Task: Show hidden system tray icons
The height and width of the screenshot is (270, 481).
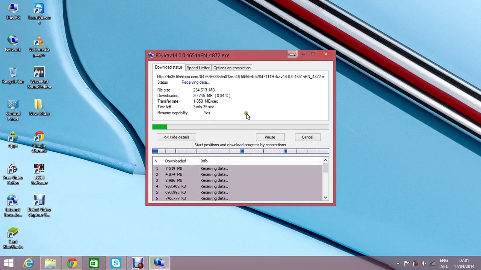Action: (x=398, y=263)
